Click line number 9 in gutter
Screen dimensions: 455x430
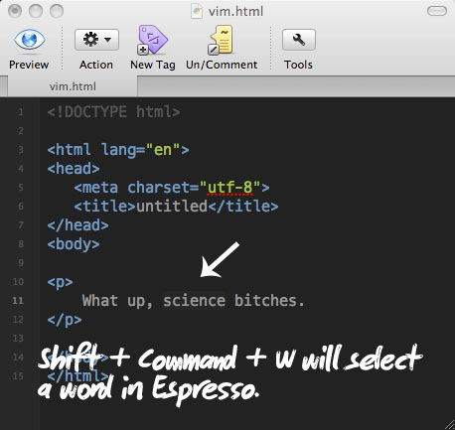click(x=21, y=263)
